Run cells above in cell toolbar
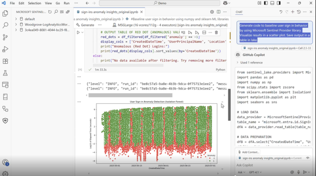This screenshot has height=176, width=316. click(190, 32)
